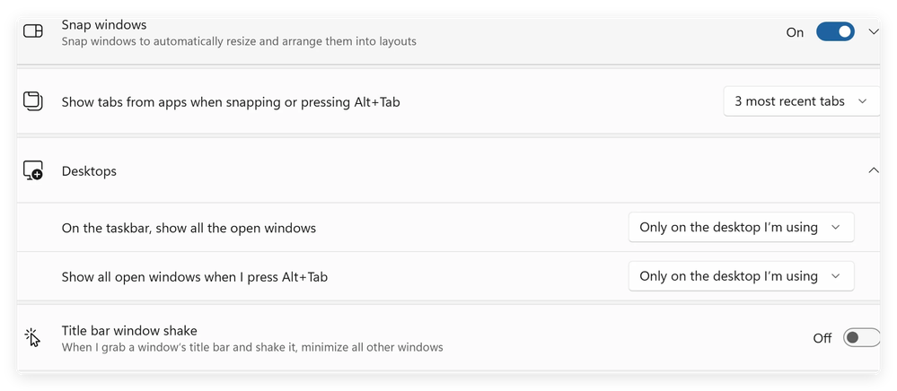The height and width of the screenshot is (391, 897).
Task: Open the Alt+Tab open windows dropdown
Action: coord(741,276)
